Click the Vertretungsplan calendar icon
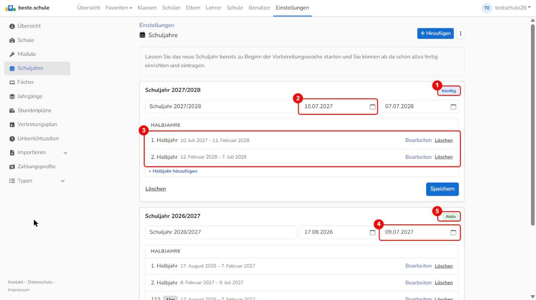This screenshot has width=536, height=300. click(x=12, y=125)
